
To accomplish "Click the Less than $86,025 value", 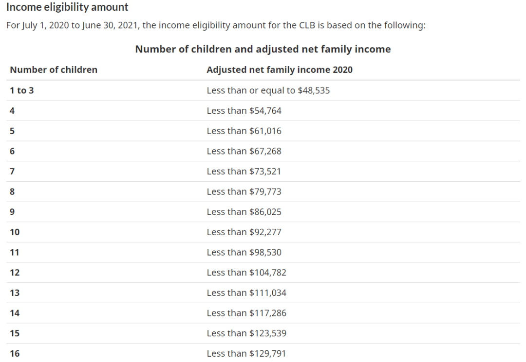I will pyautogui.click(x=244, y=212).
